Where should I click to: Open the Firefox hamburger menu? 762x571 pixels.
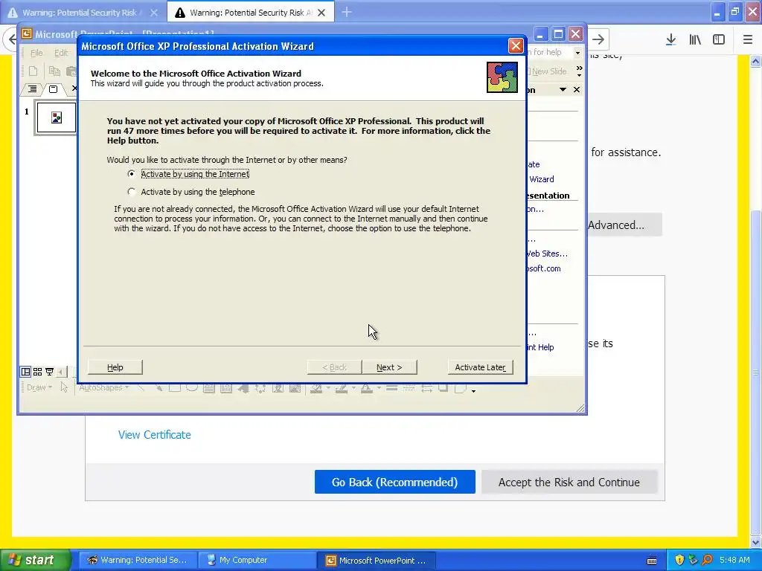click(747, 39)
